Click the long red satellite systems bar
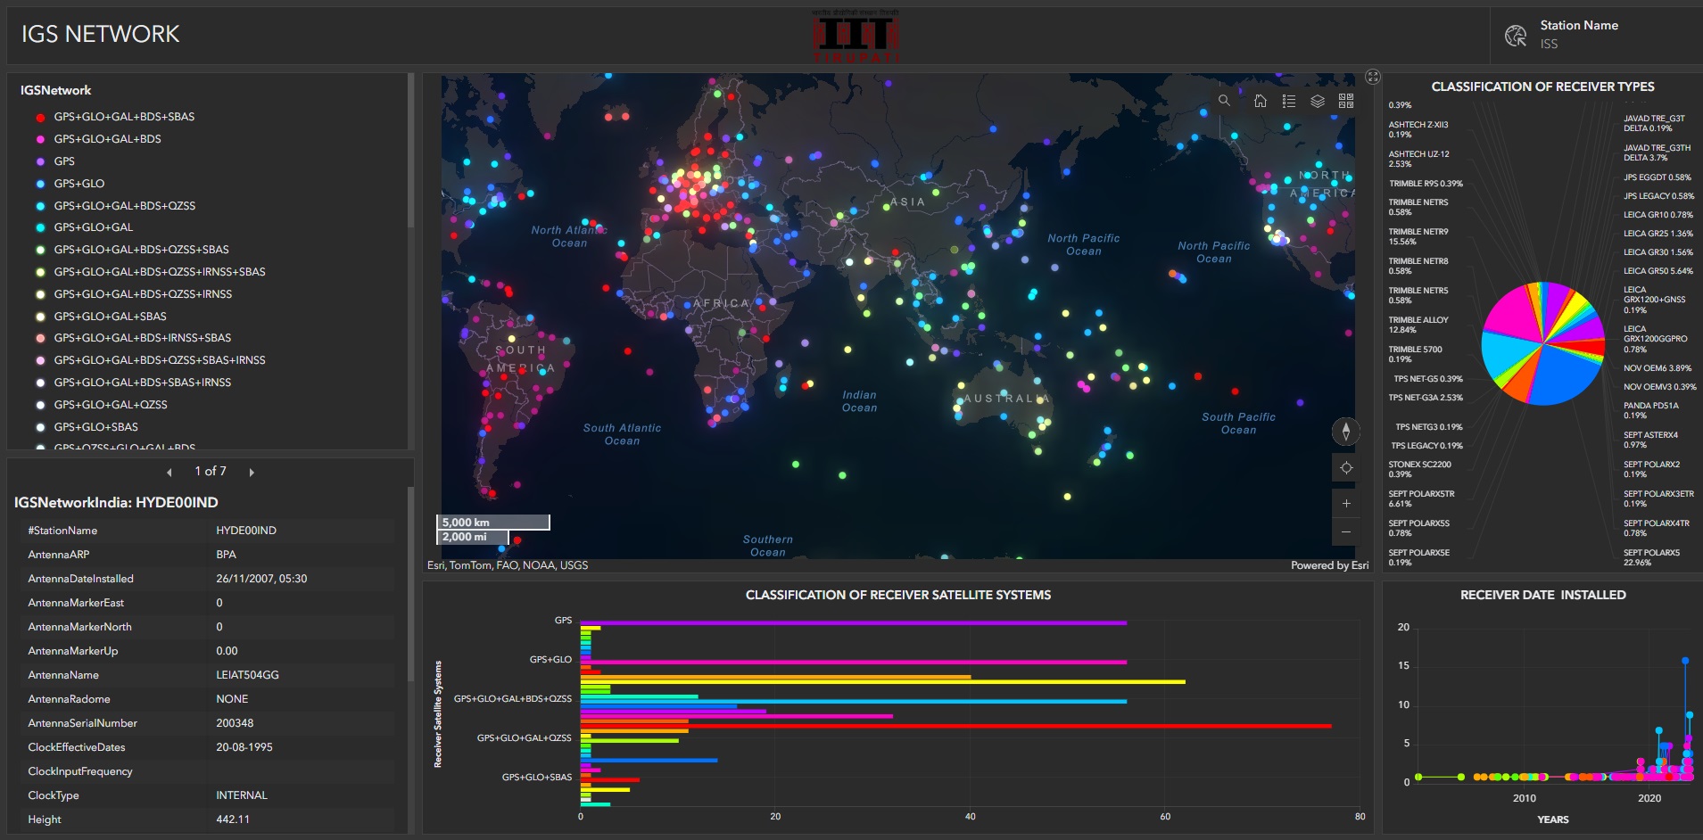 tap(955, 726)
